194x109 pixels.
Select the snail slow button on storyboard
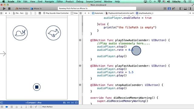20,33
